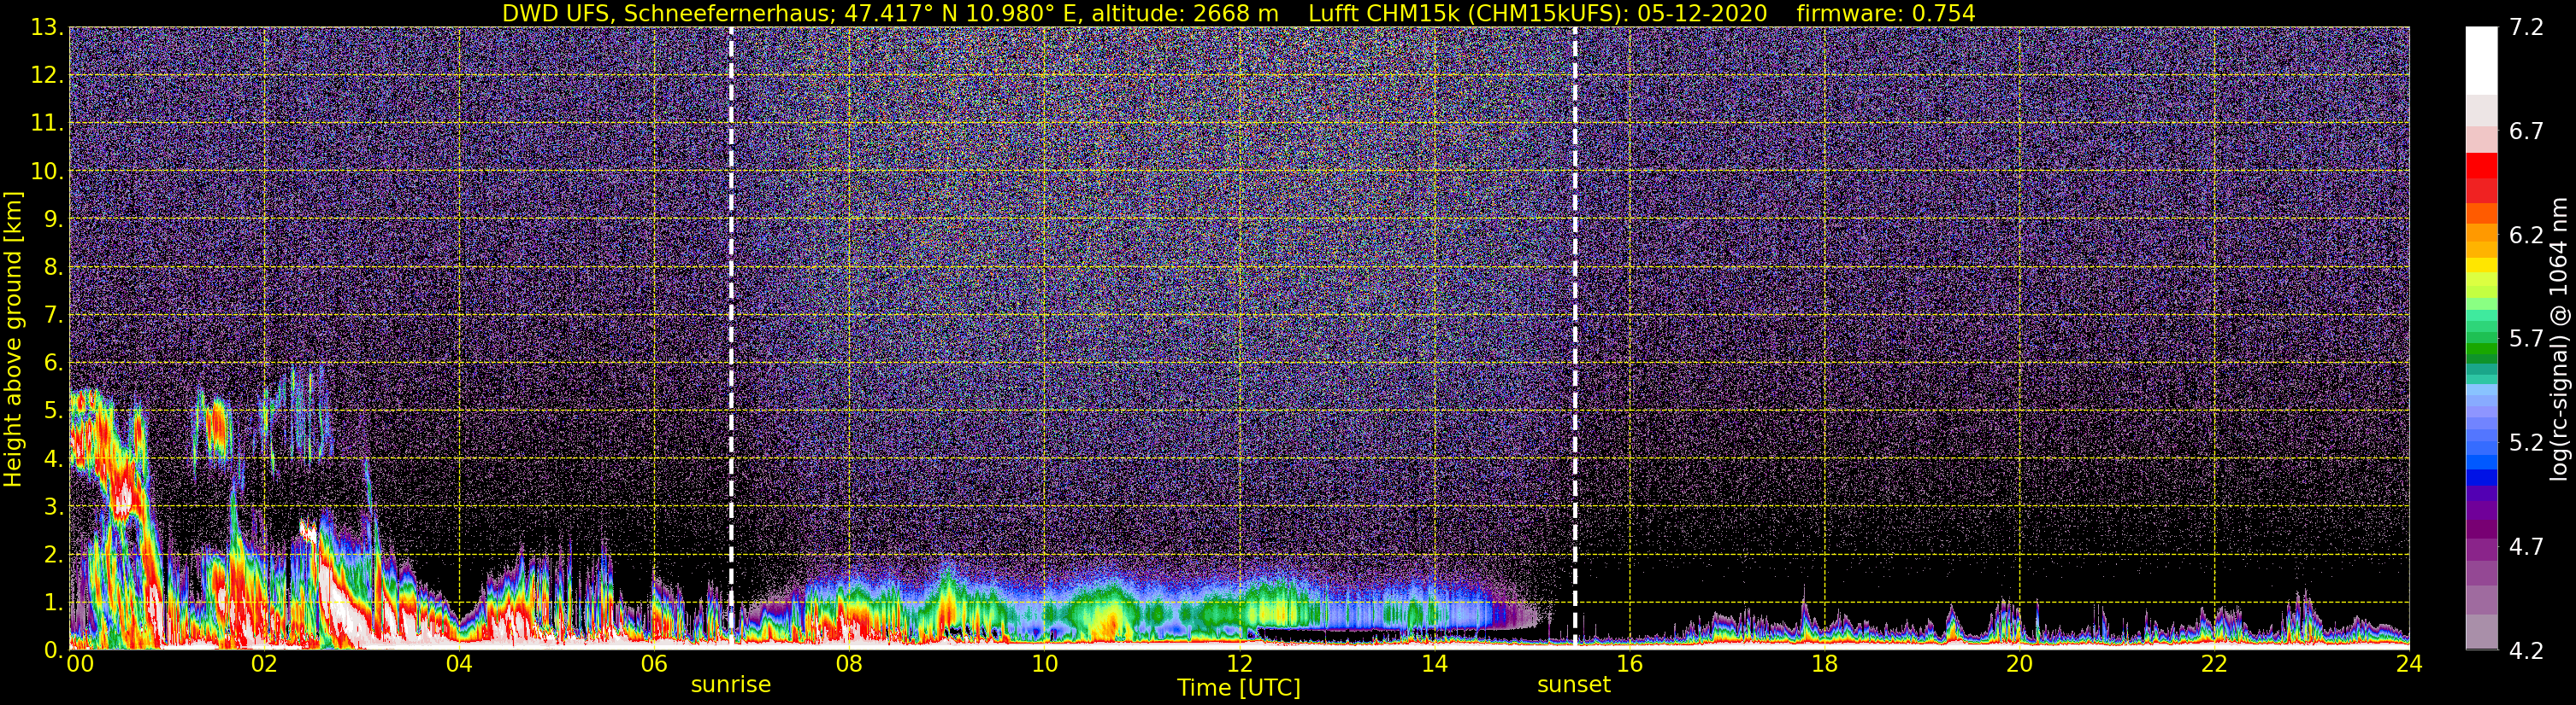Click the '02' time tick label
Screen dimensions: 2576x705
(x=264, y=664)
